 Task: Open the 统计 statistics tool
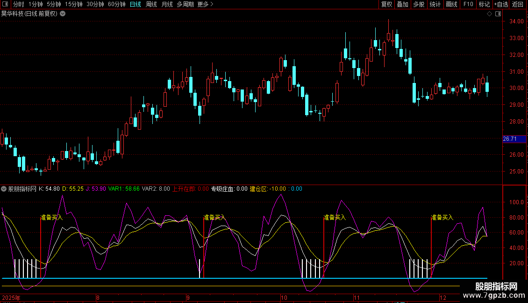click(x=435, y=5)
